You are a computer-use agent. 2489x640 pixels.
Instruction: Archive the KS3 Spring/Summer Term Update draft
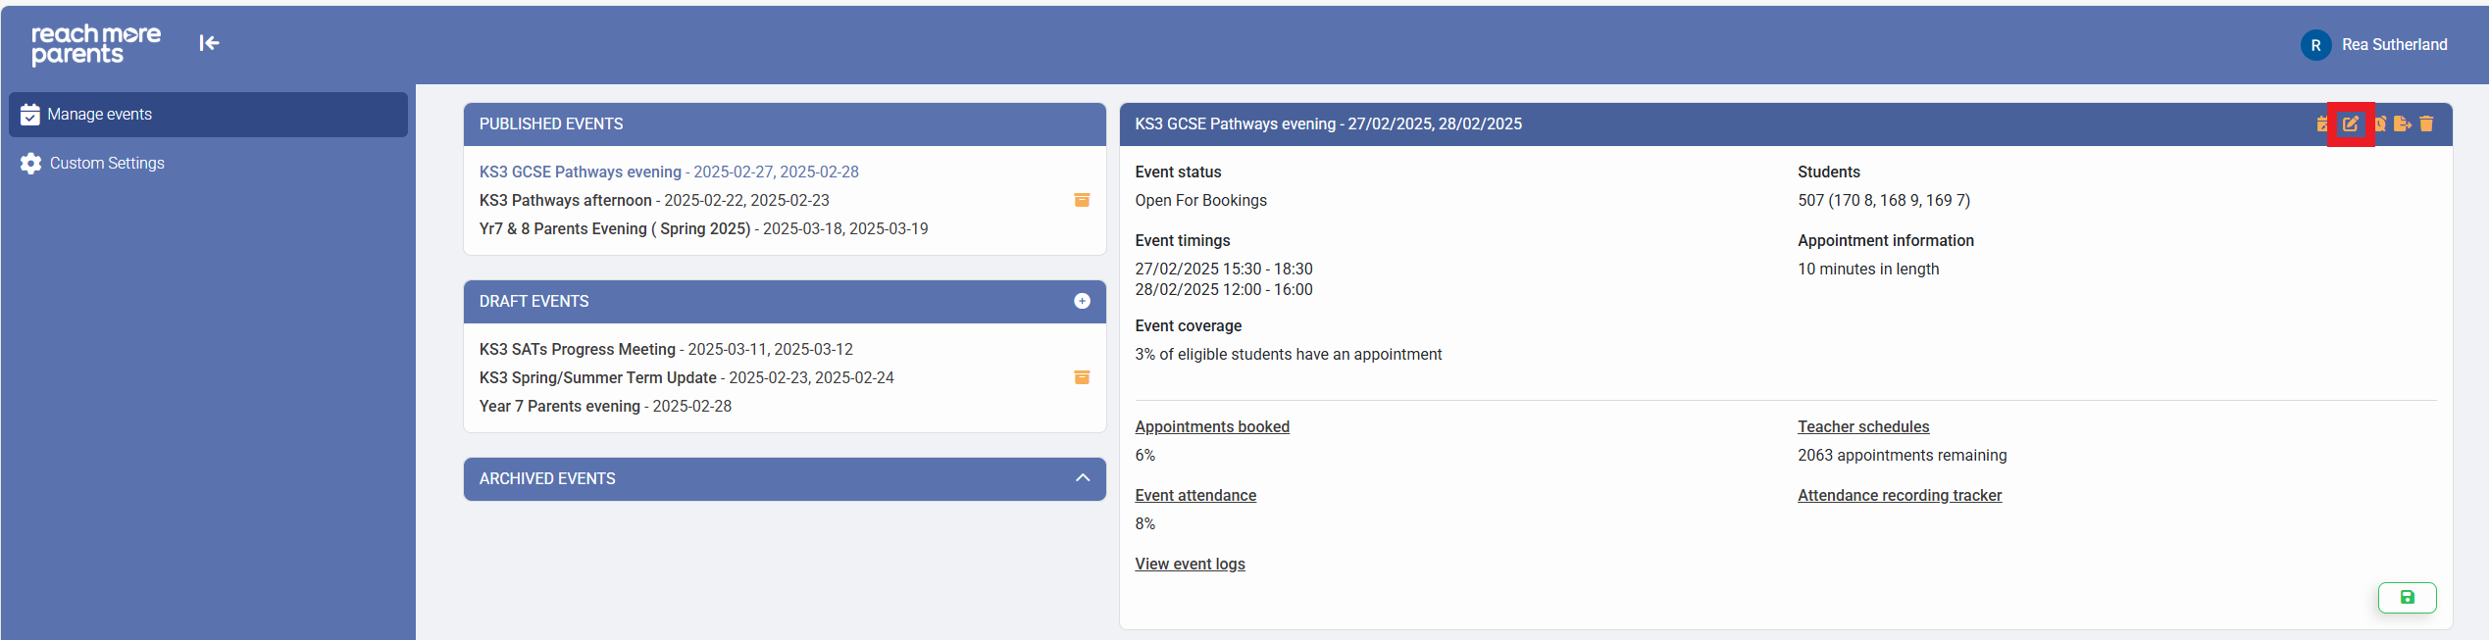coord(1082,377)
